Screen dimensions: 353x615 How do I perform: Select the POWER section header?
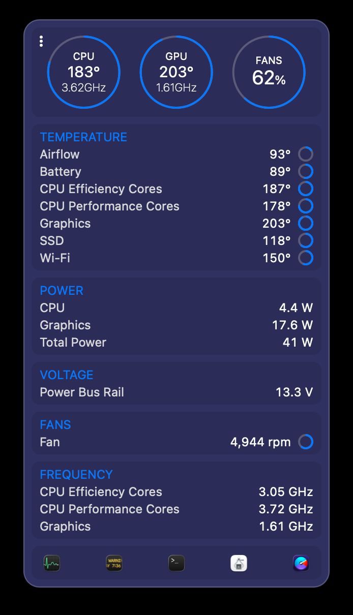click(62, 291)
